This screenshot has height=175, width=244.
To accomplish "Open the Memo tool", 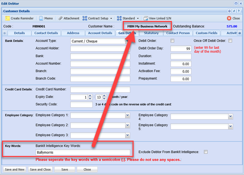I will tap(46, 18).
